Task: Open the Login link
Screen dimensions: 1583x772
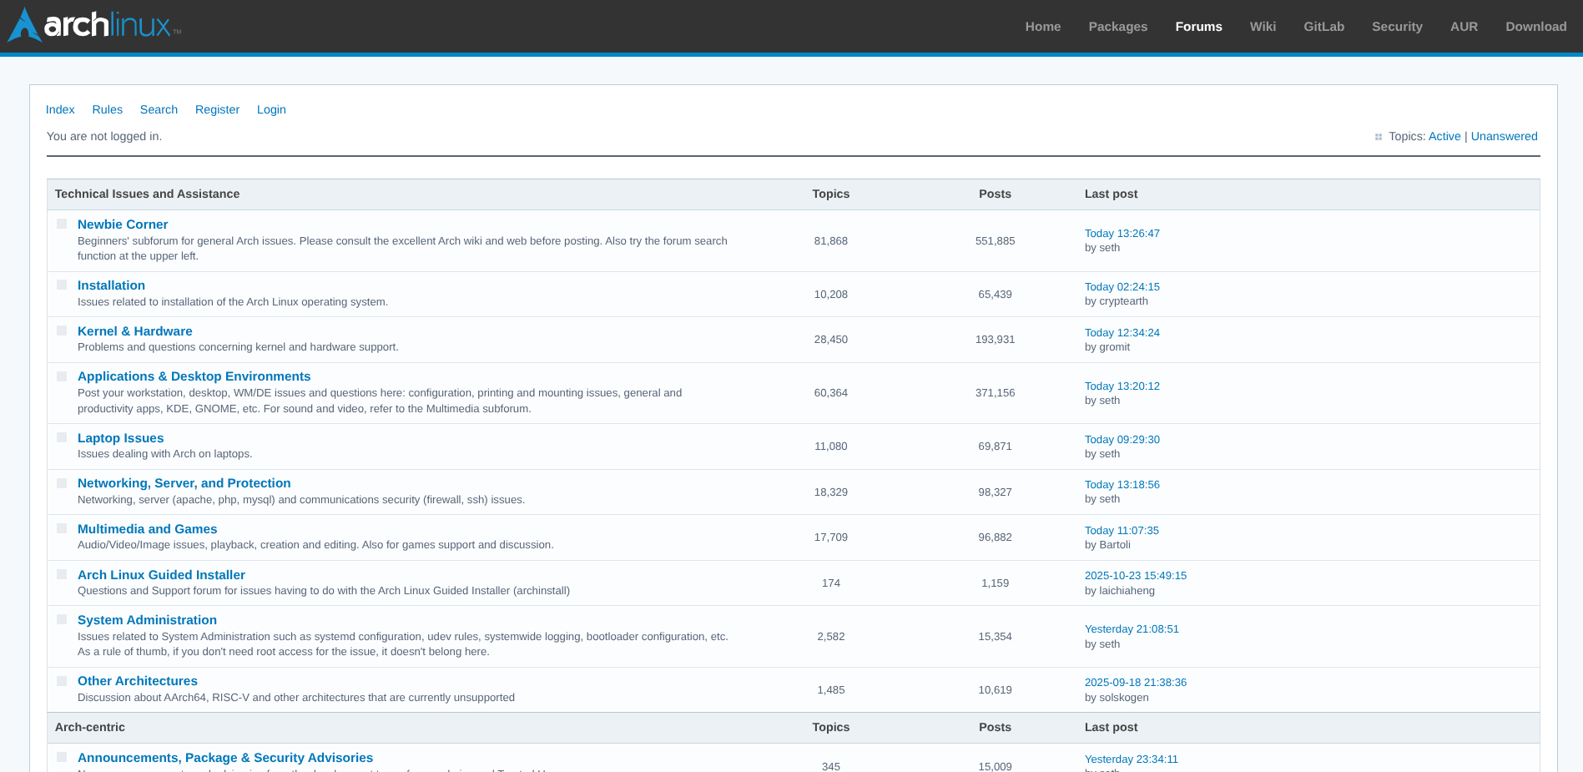Action: (271, 109)
